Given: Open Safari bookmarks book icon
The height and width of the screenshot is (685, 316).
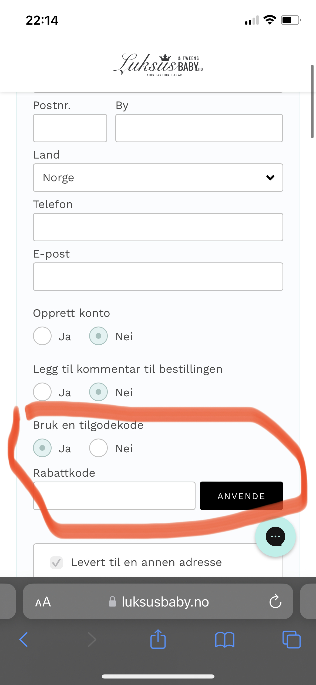Looking at the screenshot, I should 225,640.
